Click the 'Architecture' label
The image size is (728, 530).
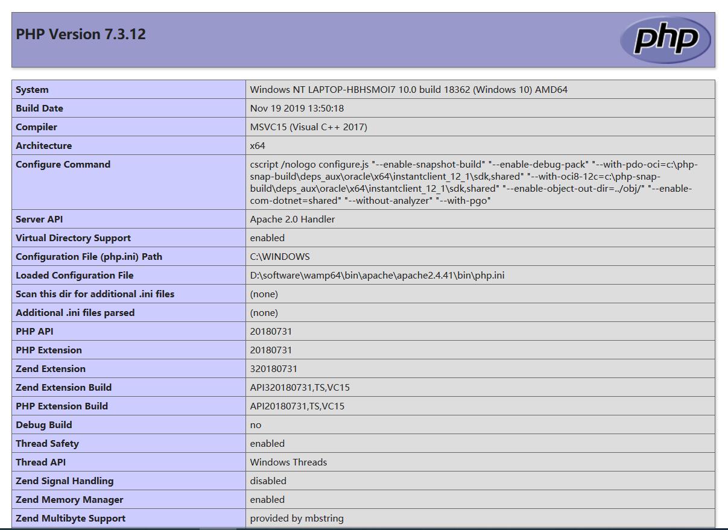(43, 146)
